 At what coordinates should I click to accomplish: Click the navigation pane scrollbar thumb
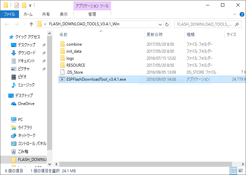click(50, 93)
